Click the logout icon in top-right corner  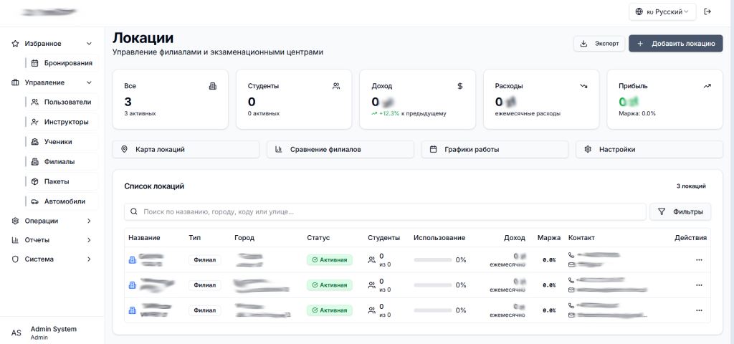pos(707,11)
